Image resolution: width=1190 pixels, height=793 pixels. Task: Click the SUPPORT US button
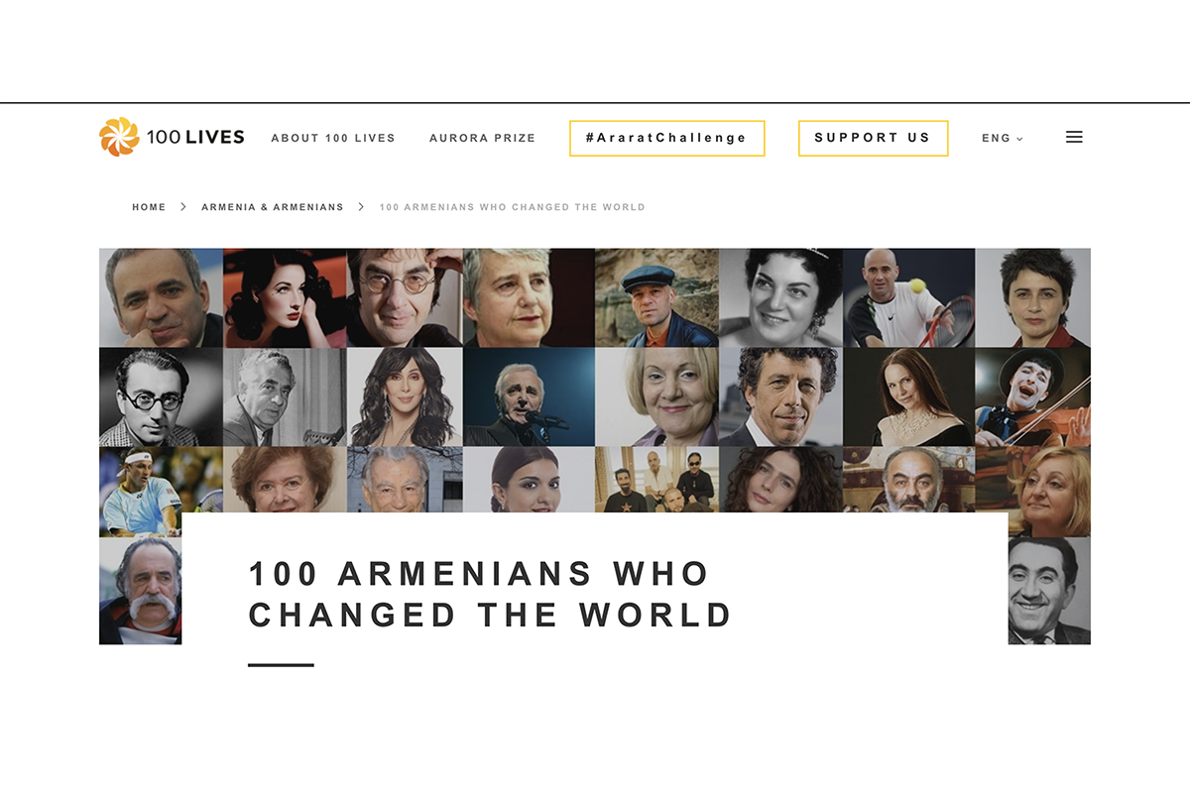pos(873,138)
